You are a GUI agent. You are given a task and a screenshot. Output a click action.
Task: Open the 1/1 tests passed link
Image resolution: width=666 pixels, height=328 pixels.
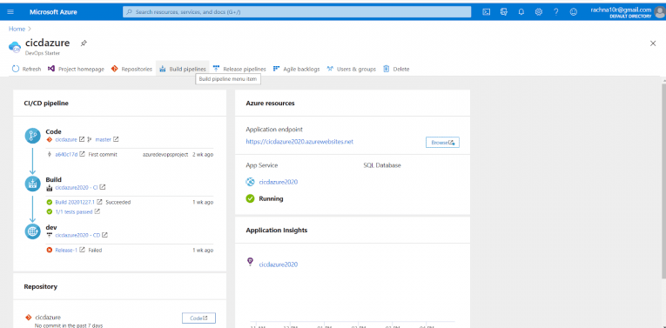(74, 211)
